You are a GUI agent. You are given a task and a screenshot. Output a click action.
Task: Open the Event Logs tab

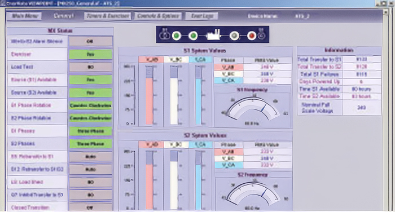(x=201, y=16)
